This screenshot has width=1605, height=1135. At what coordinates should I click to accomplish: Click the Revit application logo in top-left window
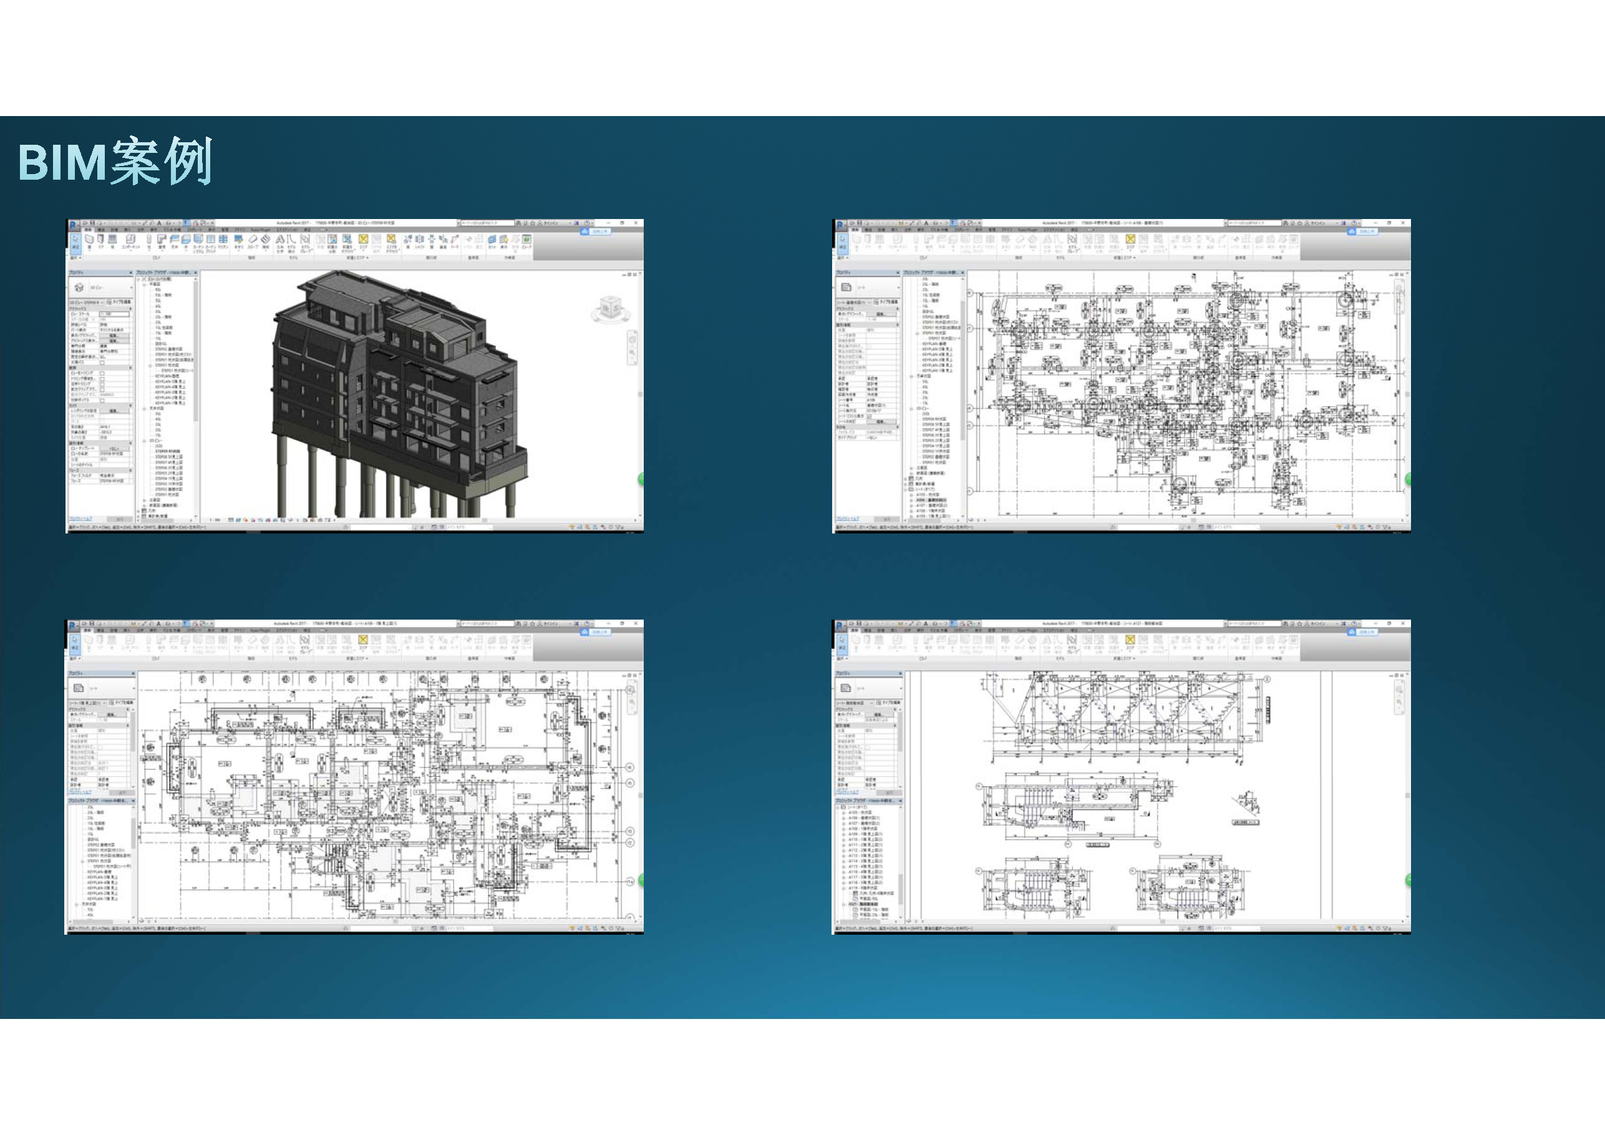(73, 225)
